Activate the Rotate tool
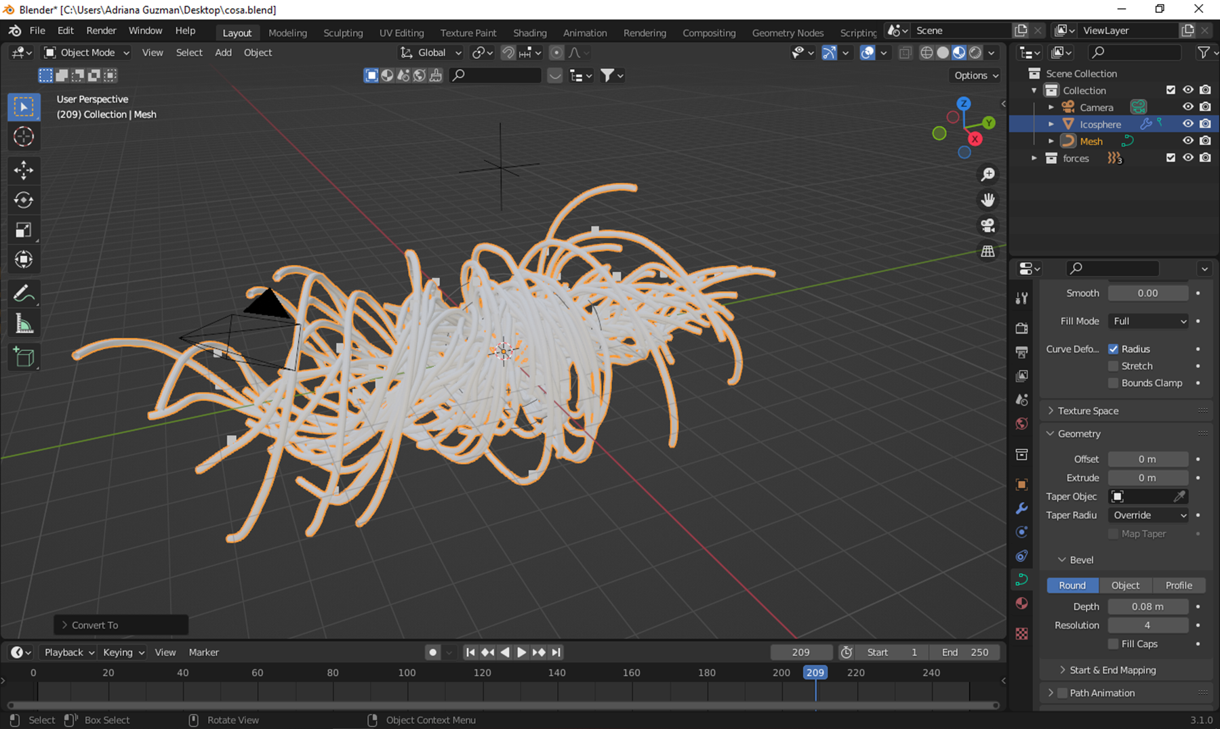Viewport: 1220px width, 729px height. point(24,200)
